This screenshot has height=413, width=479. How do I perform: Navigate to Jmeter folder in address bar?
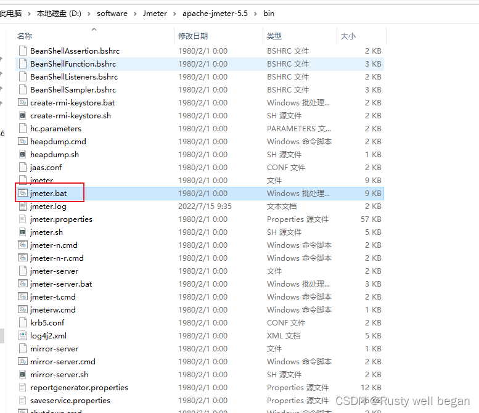point(155,14)
